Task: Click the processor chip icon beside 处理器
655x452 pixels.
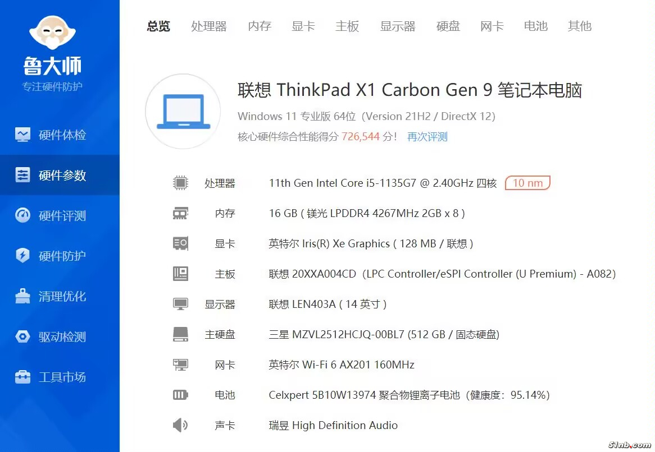Action: point(180,183)
